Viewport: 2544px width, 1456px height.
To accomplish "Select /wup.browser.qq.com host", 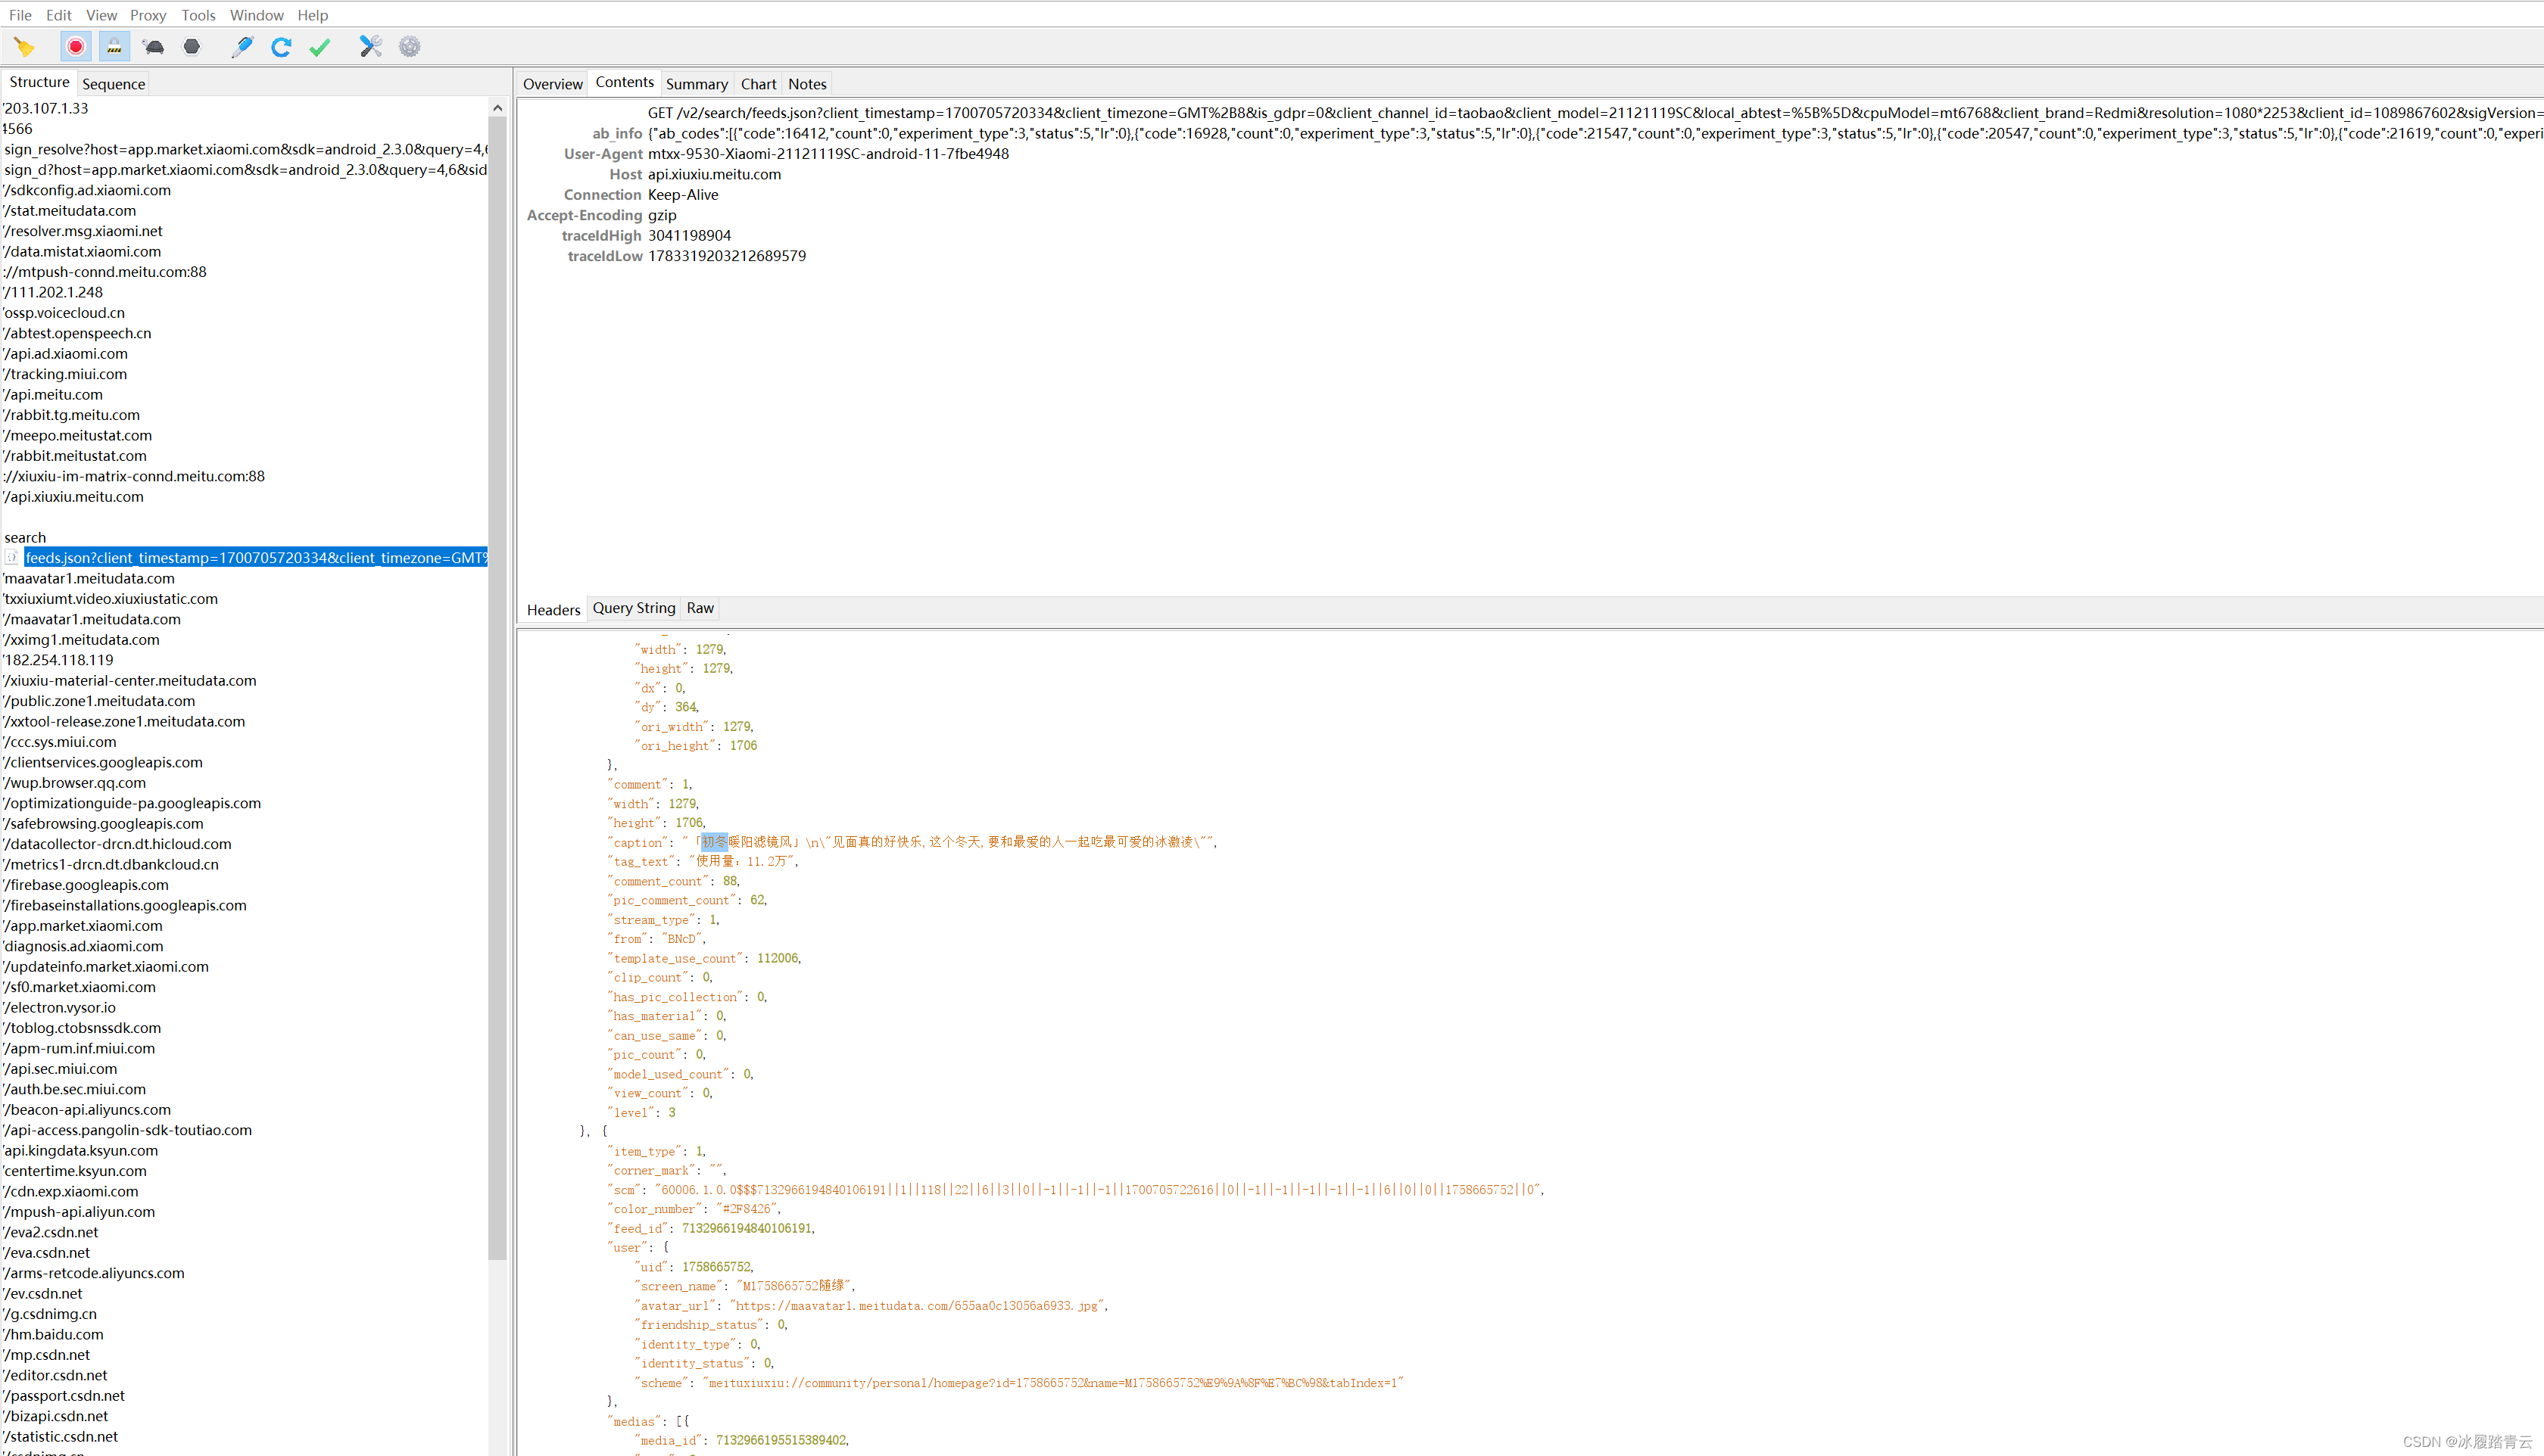I will [74, 783].
